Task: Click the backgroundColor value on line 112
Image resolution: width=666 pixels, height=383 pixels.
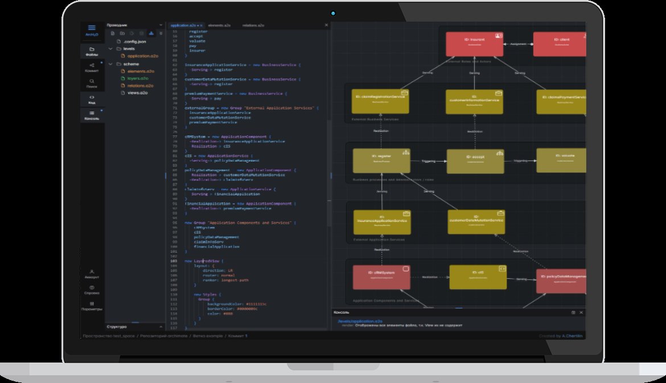Action: (256, 304)
